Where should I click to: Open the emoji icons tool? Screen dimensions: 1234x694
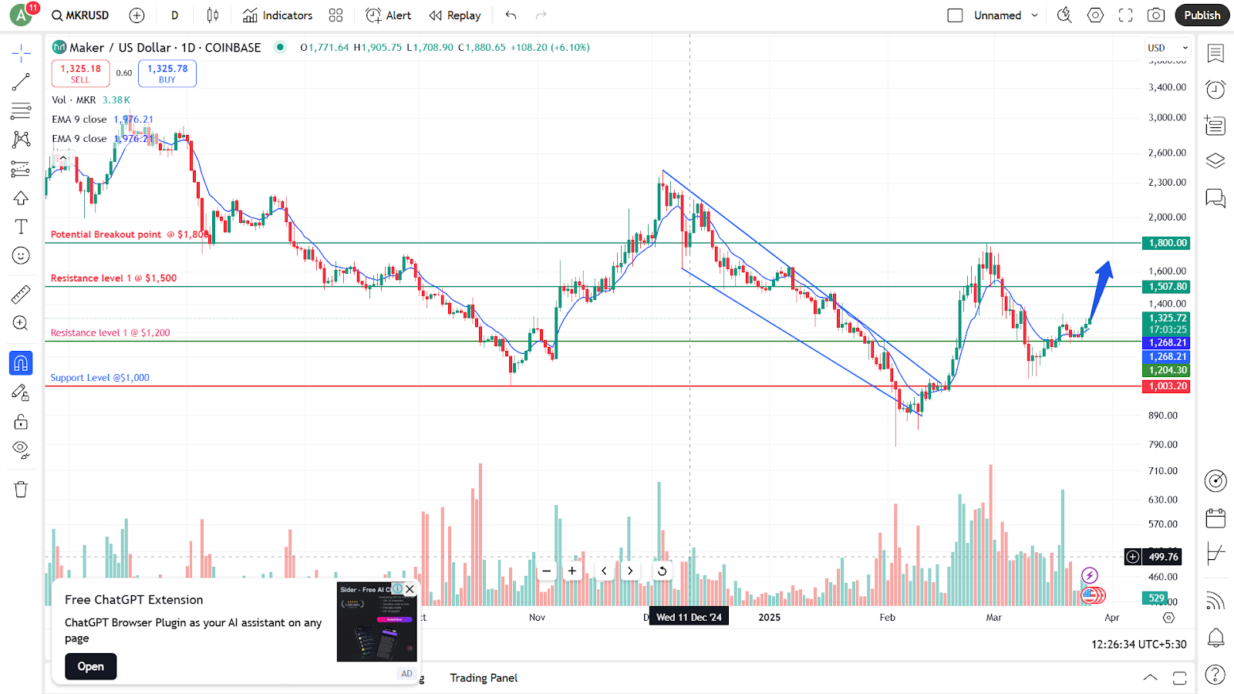(21, 255)
